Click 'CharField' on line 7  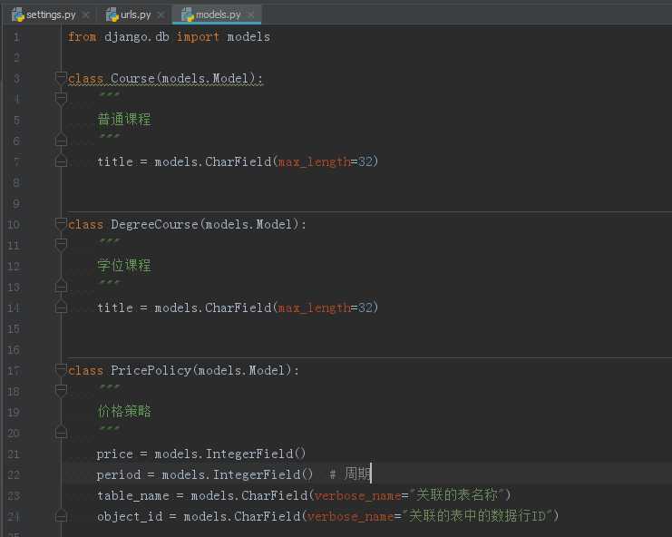(238, 161)
